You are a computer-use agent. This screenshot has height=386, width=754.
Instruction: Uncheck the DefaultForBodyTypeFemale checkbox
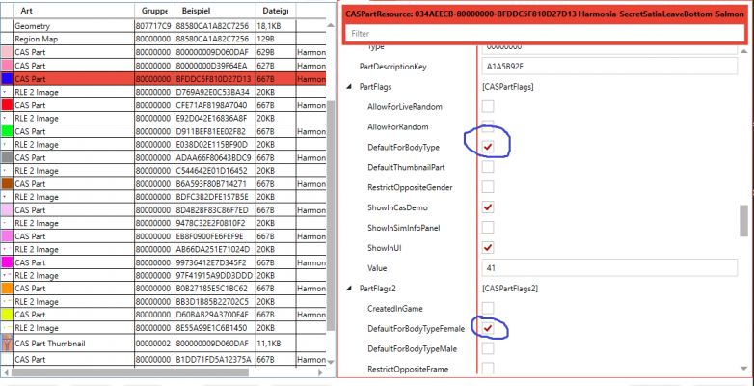pyautogui.click(x=488, y=328)
